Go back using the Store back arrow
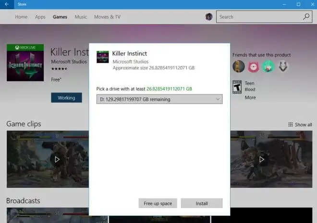This screenshot has height=223, width=317. point(7,4)
